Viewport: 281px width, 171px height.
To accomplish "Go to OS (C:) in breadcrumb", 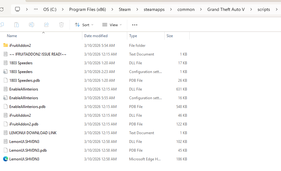I will pyautogui.click(x=50, y=9).
